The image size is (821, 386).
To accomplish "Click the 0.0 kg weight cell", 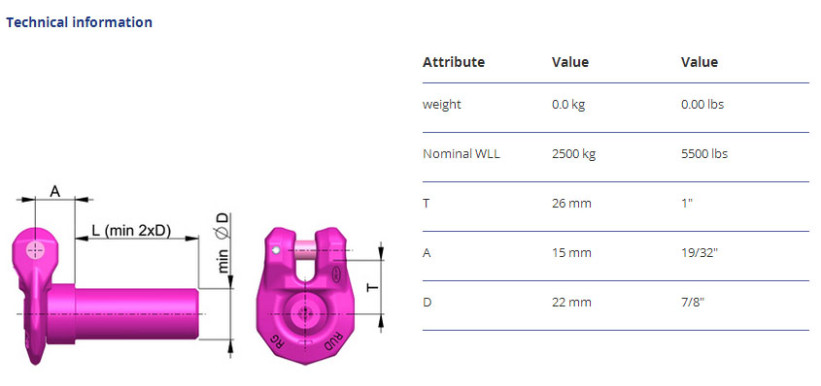I will 568,105.
